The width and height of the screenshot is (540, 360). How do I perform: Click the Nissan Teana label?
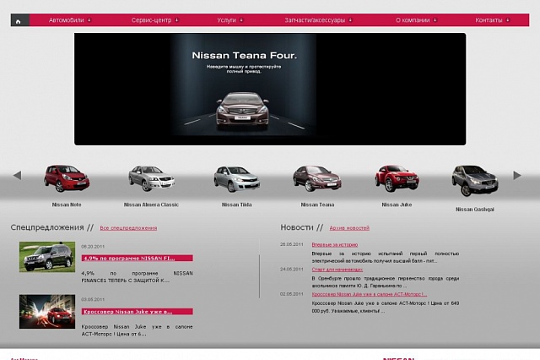tap(317, 205)
